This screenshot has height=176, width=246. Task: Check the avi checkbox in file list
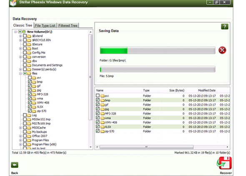pos(98,95)
